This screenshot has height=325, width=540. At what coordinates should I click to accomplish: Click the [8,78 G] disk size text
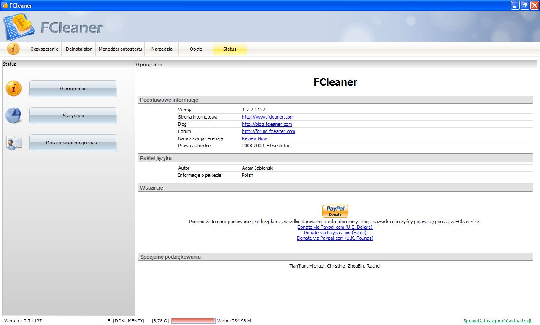[160, 321]
